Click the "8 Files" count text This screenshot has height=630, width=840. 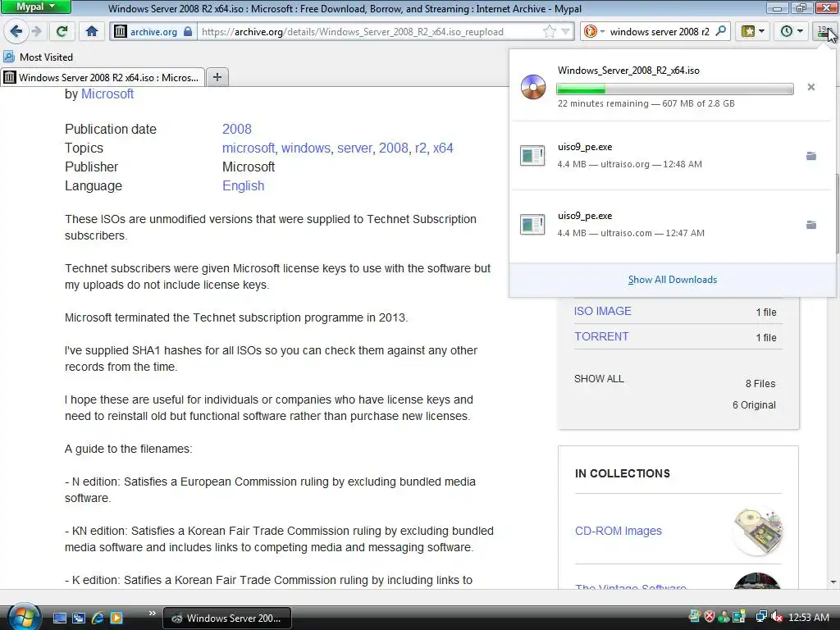click(x=760, y=384)
